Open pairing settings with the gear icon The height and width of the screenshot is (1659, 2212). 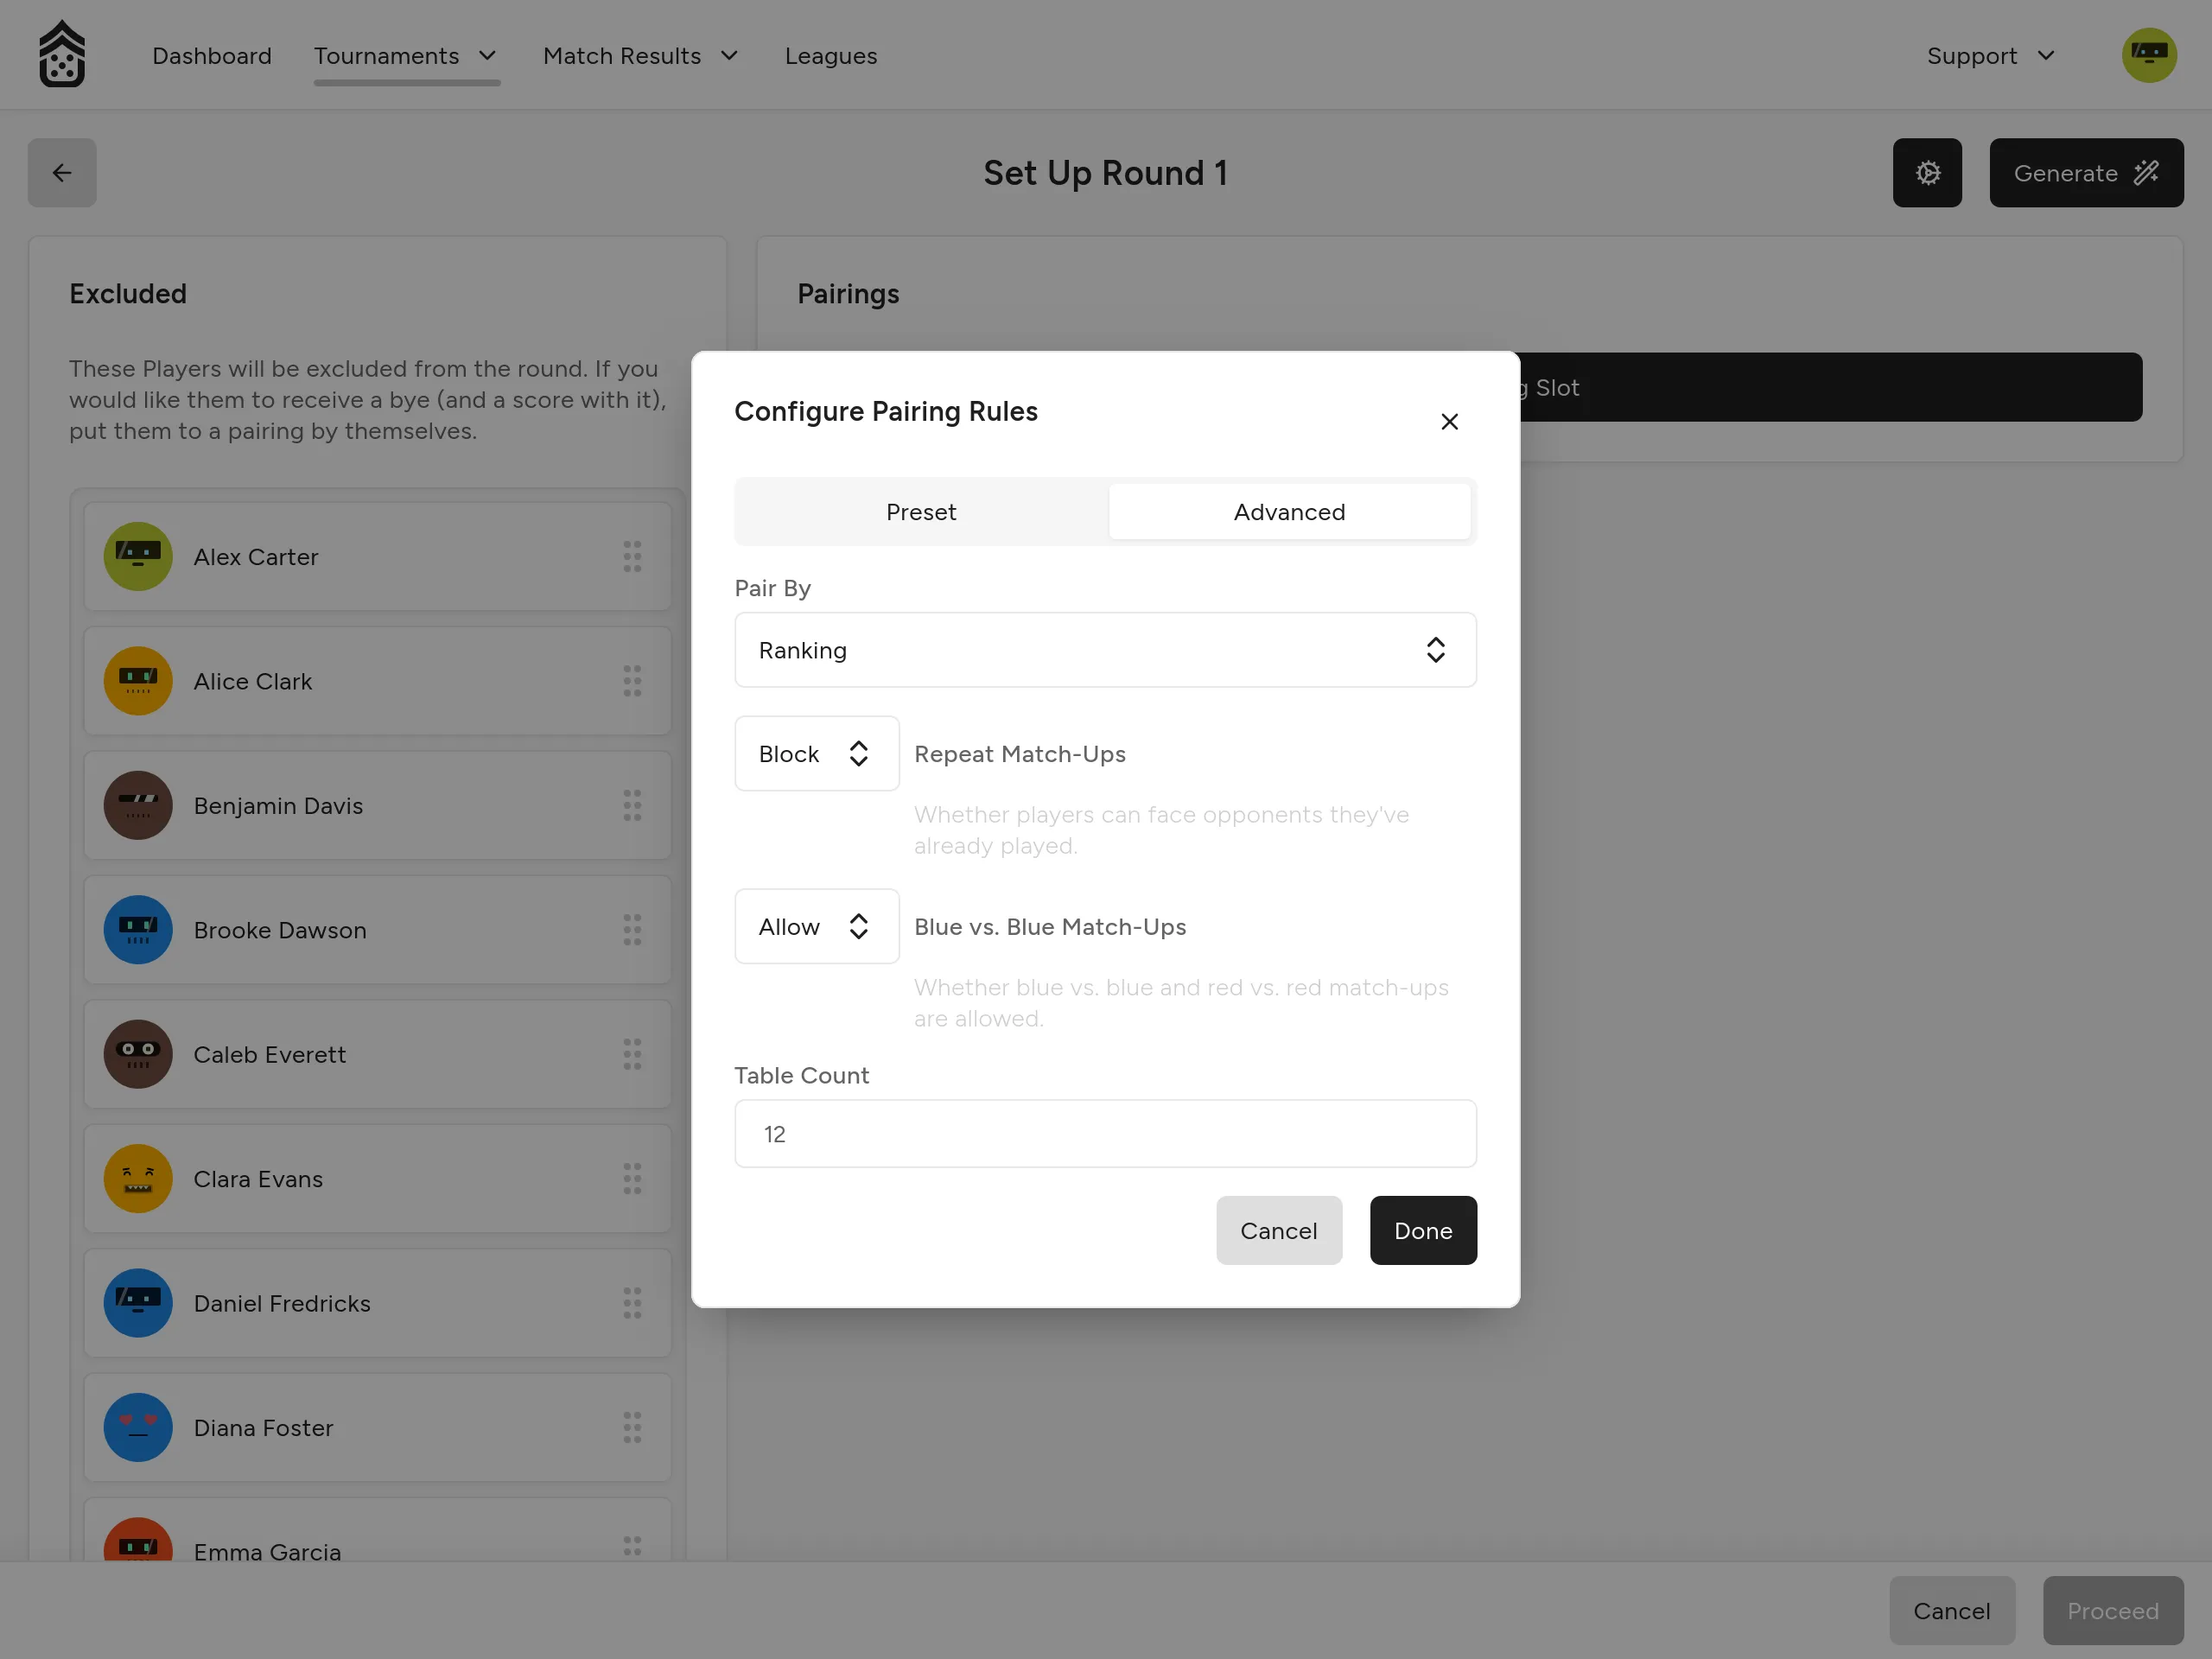click(1927, 173)
